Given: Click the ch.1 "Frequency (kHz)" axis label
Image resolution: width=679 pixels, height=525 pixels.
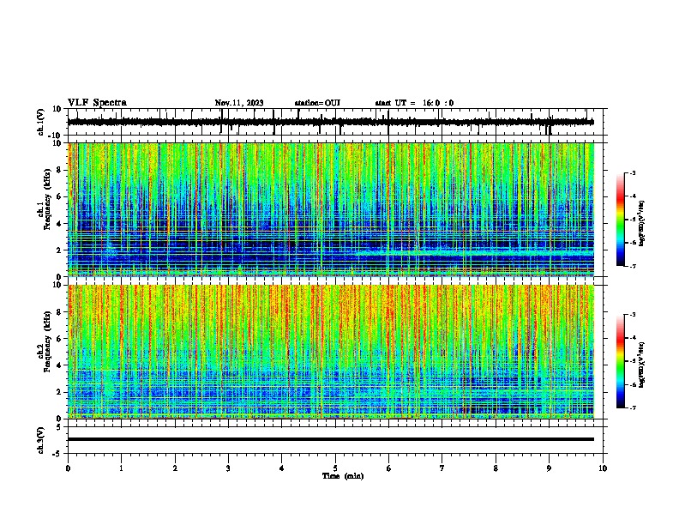Looking at the screenshot, I should (47, 199).
